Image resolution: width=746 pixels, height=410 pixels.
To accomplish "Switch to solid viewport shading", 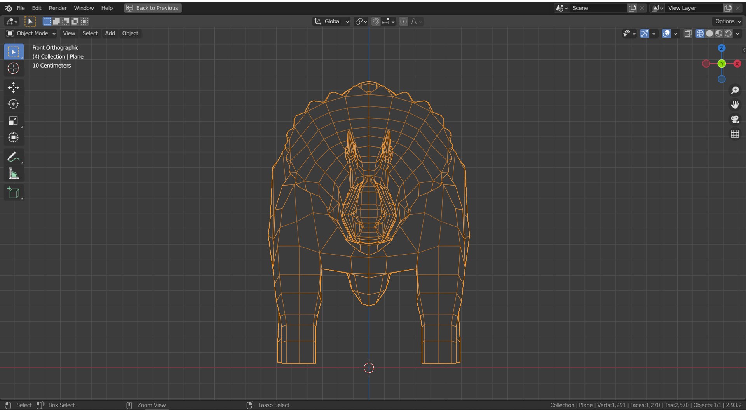I will (x=709, y=33).
